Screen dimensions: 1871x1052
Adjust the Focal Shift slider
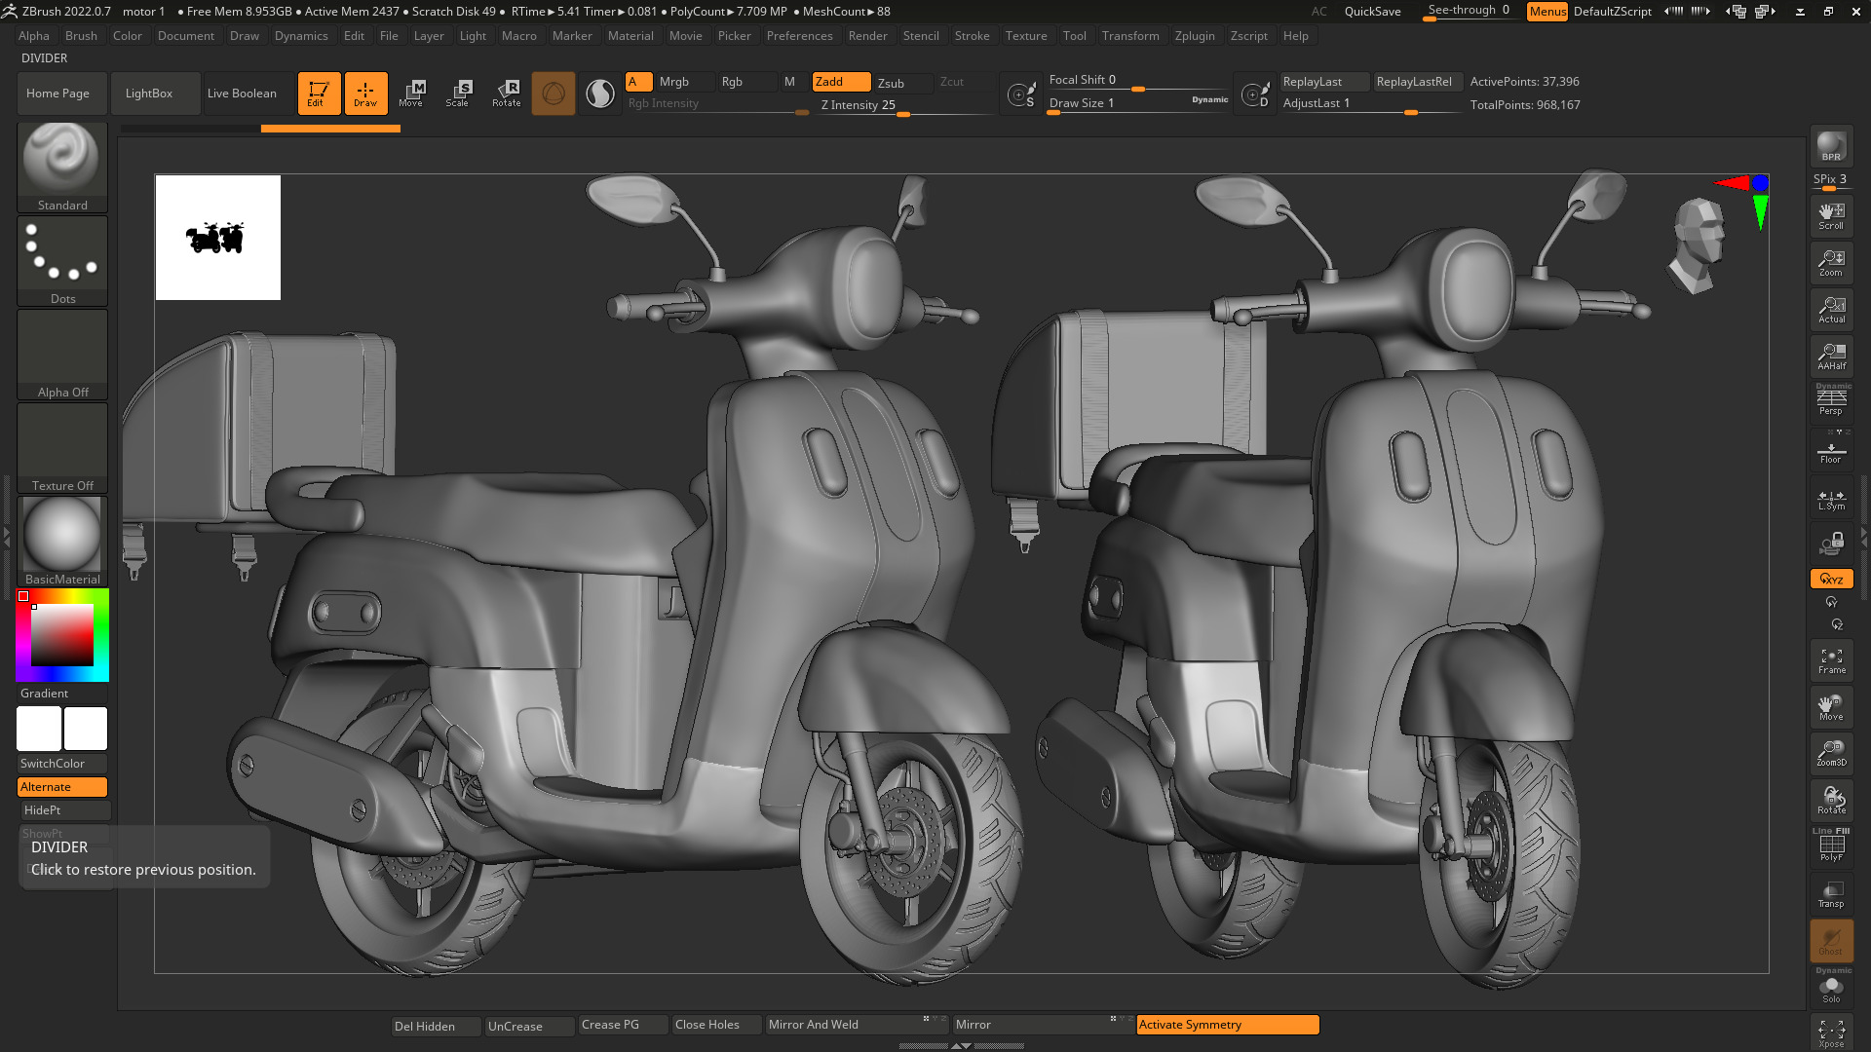point(1138,81)
